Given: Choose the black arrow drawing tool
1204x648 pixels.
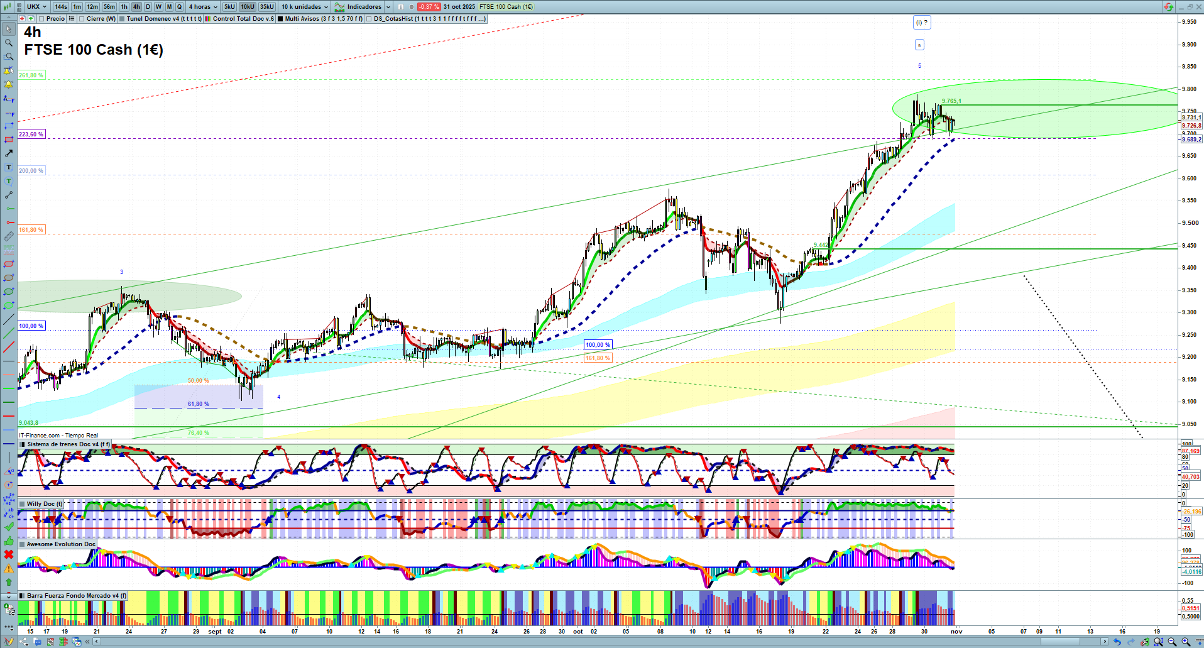Looking at the screenshot, I should [9, 153].
